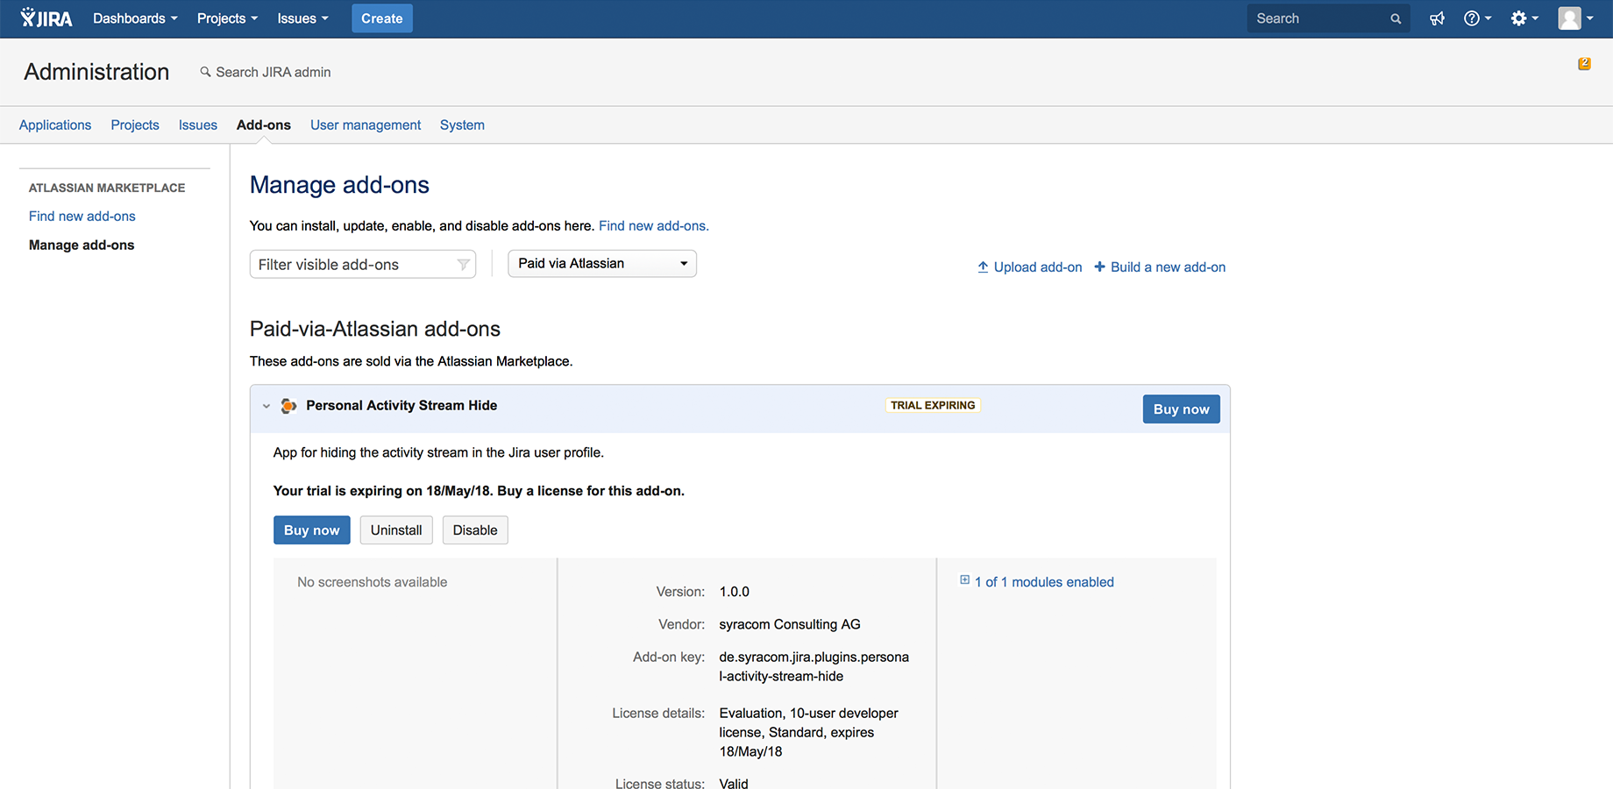Click the Buy now button above details
The image size is (1613, 789).
click(311, 530)
